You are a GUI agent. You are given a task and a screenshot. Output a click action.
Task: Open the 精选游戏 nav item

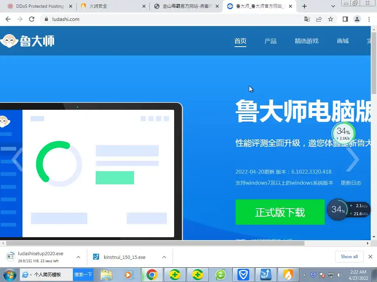[307, 41]
